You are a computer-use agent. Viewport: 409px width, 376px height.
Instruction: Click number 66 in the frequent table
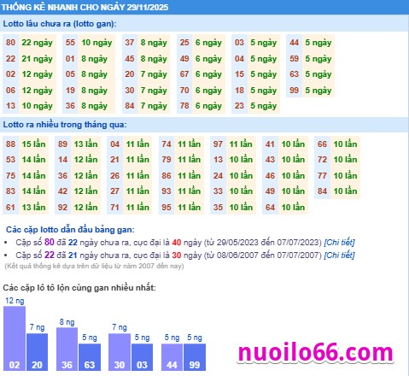[322, 144]
